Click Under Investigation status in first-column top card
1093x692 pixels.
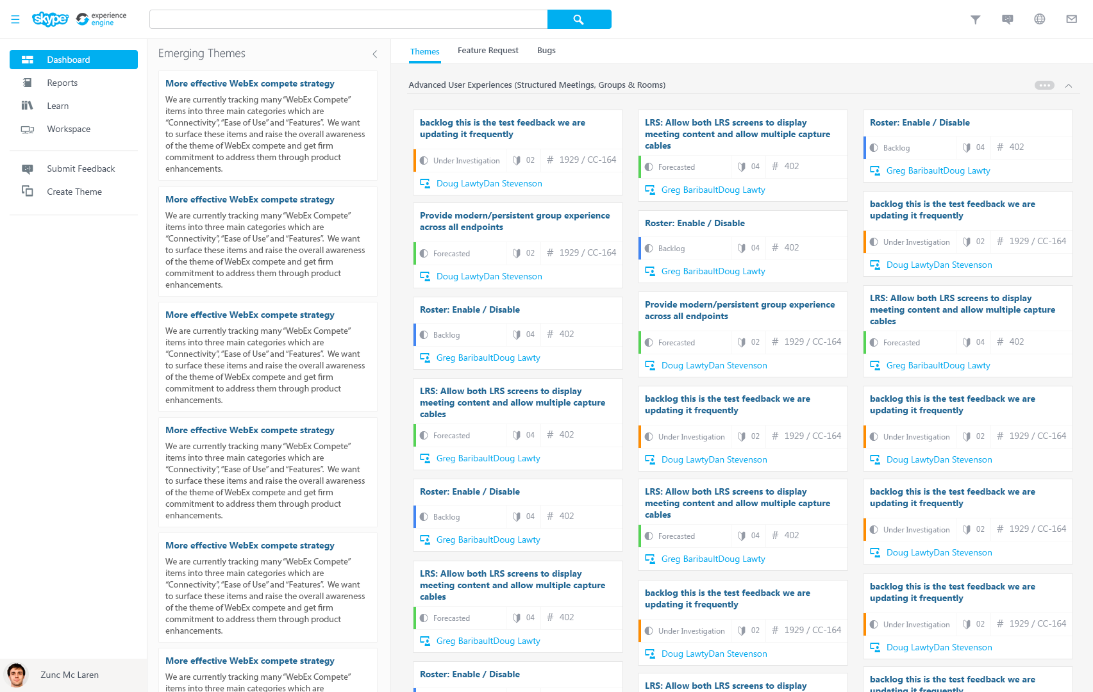[466, 161]
